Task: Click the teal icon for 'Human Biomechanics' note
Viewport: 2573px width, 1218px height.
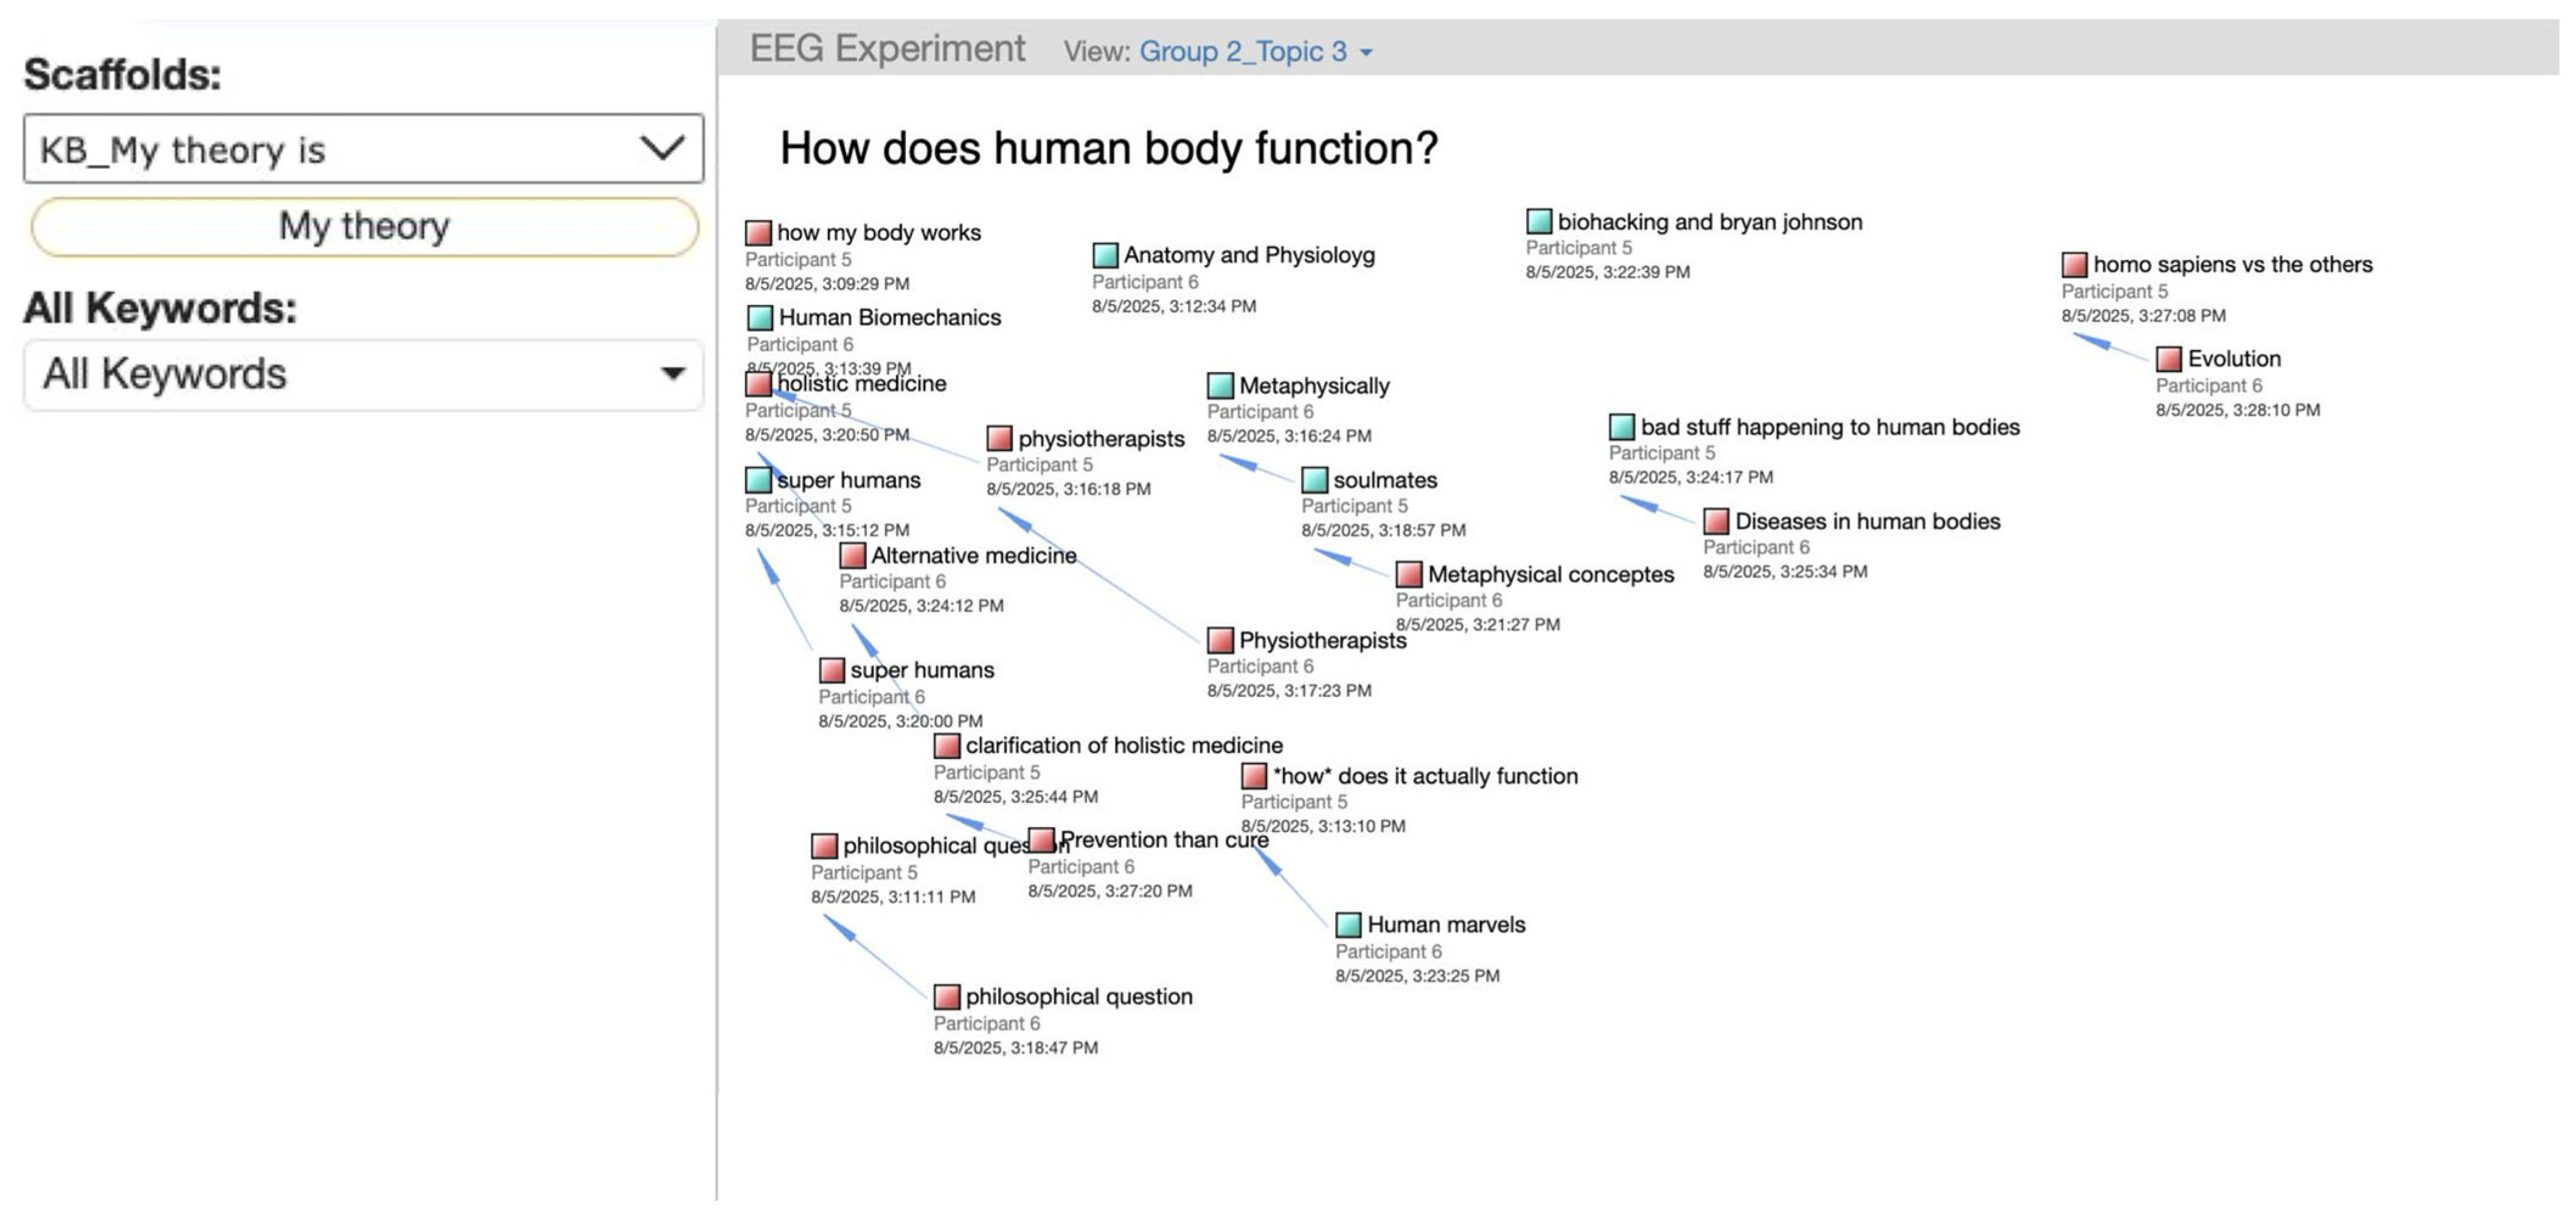Action: pyautogui.click(x=759, y=317)
